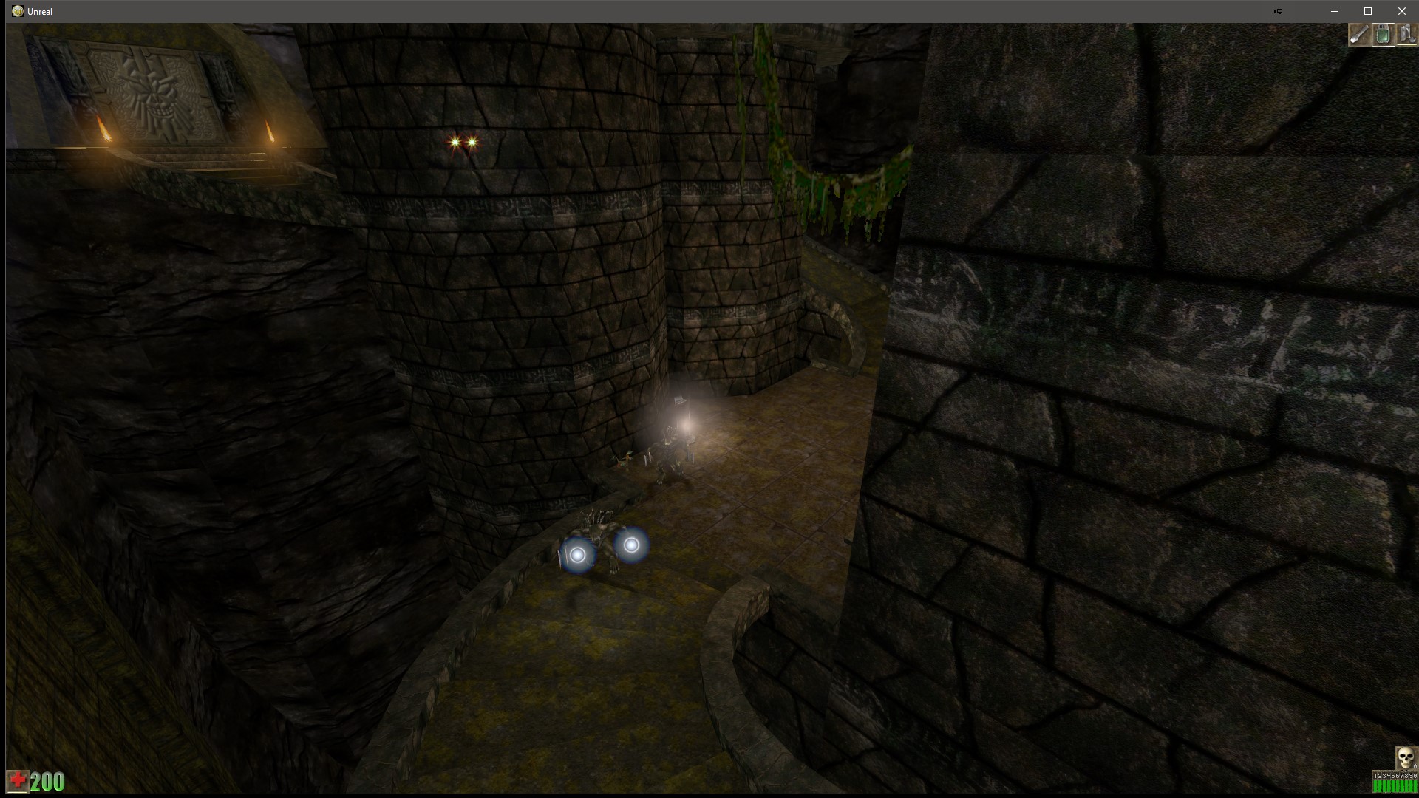Screen dimensions: 1419x798
Task: Close the Unreal window
Action: pyautogui.click(x=1402, y=11)
